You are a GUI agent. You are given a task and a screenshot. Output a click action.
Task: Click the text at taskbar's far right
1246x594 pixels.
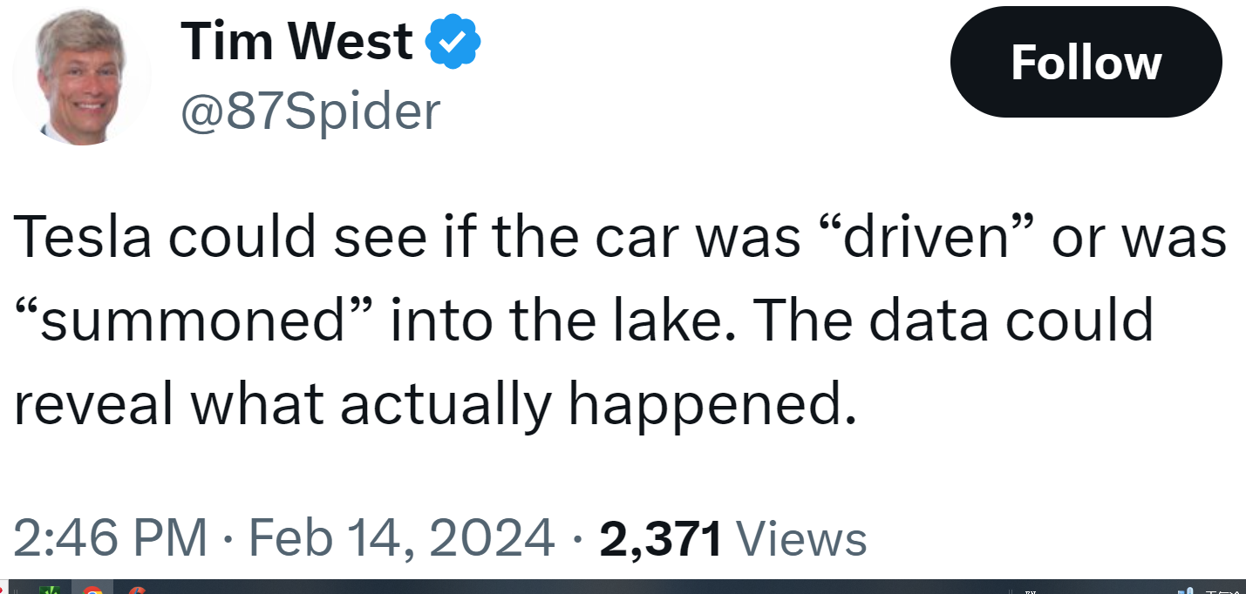1221,591
